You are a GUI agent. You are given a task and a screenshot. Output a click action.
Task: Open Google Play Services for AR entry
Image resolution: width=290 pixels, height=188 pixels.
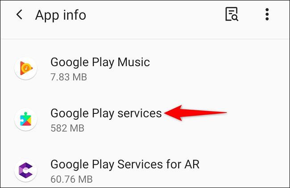tap(145, 171)
